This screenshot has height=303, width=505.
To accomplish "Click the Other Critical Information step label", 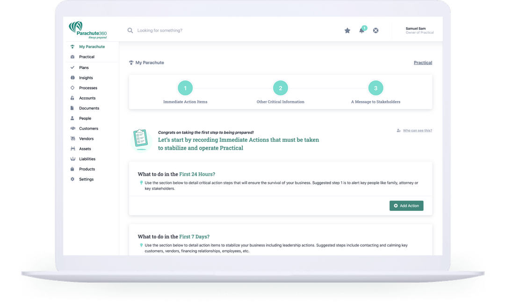I will [281, 102].
